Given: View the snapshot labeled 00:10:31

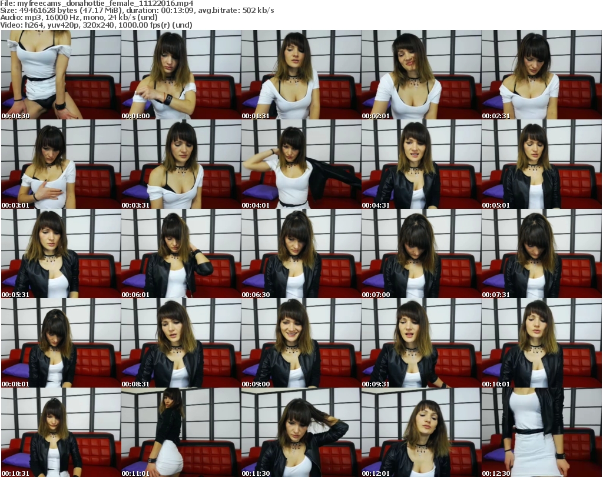Looking at the screenshot, I should coord(61,432).
